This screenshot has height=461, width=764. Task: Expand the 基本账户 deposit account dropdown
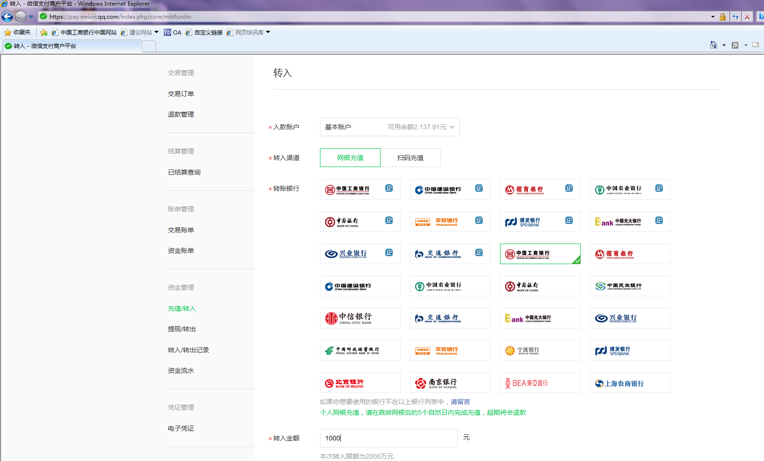pos(390,127)
